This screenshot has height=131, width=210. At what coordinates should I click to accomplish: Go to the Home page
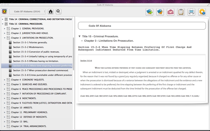[x=51, y=12]
